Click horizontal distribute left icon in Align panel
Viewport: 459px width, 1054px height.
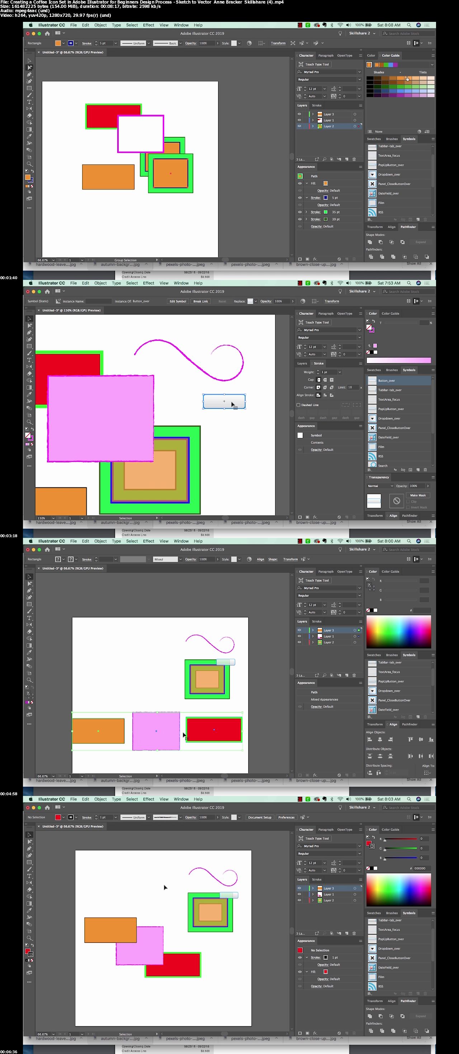click(x=410, y=756)
